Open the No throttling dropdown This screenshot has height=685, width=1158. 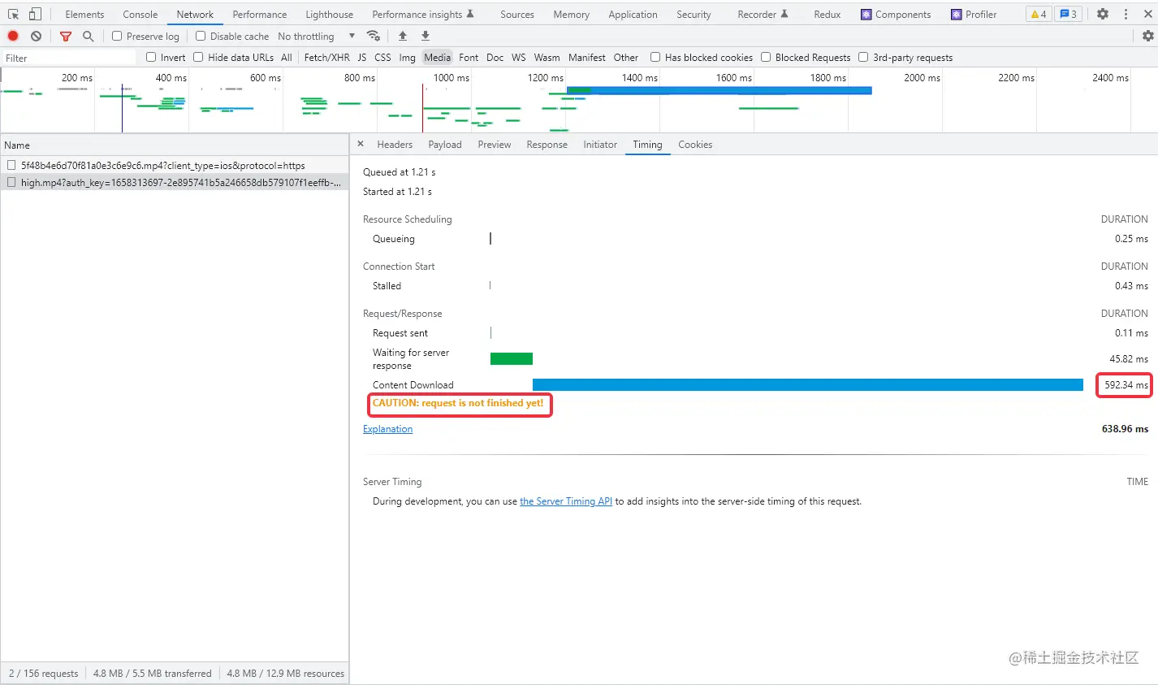317,36
